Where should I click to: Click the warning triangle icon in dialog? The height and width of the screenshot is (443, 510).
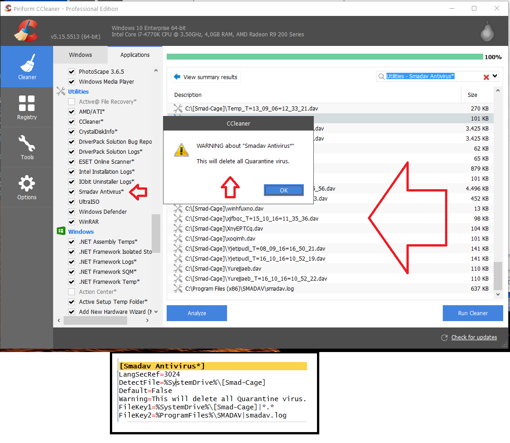click(182, 150)
